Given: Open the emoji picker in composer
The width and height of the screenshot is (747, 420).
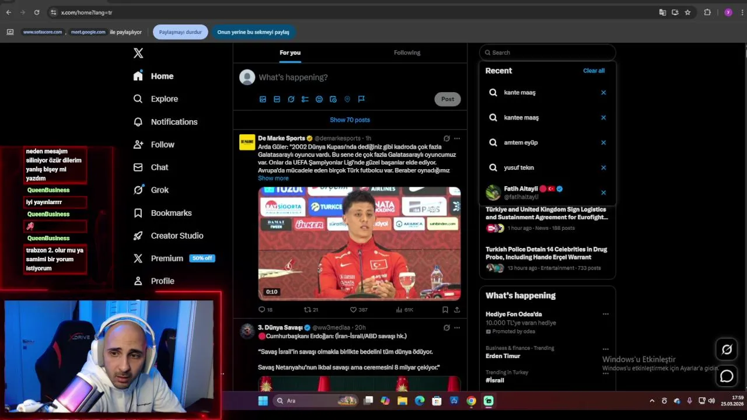Looking at the screenshot, I should [319, 99].
